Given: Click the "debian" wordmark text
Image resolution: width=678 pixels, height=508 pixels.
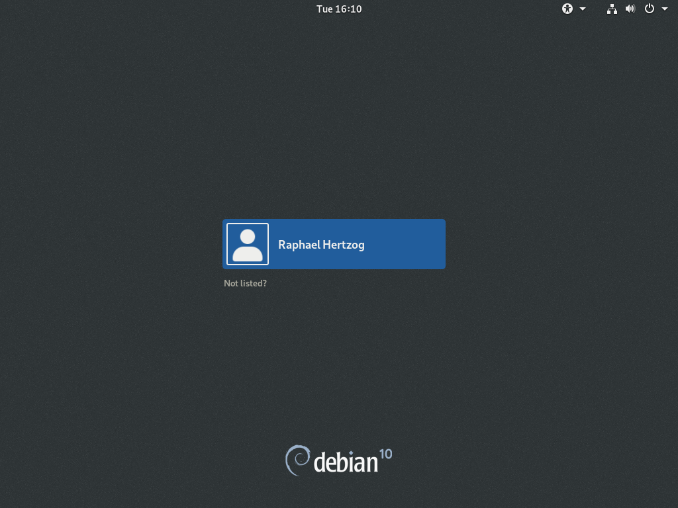Looking at the screenshot, I should (x=345, y=462).
